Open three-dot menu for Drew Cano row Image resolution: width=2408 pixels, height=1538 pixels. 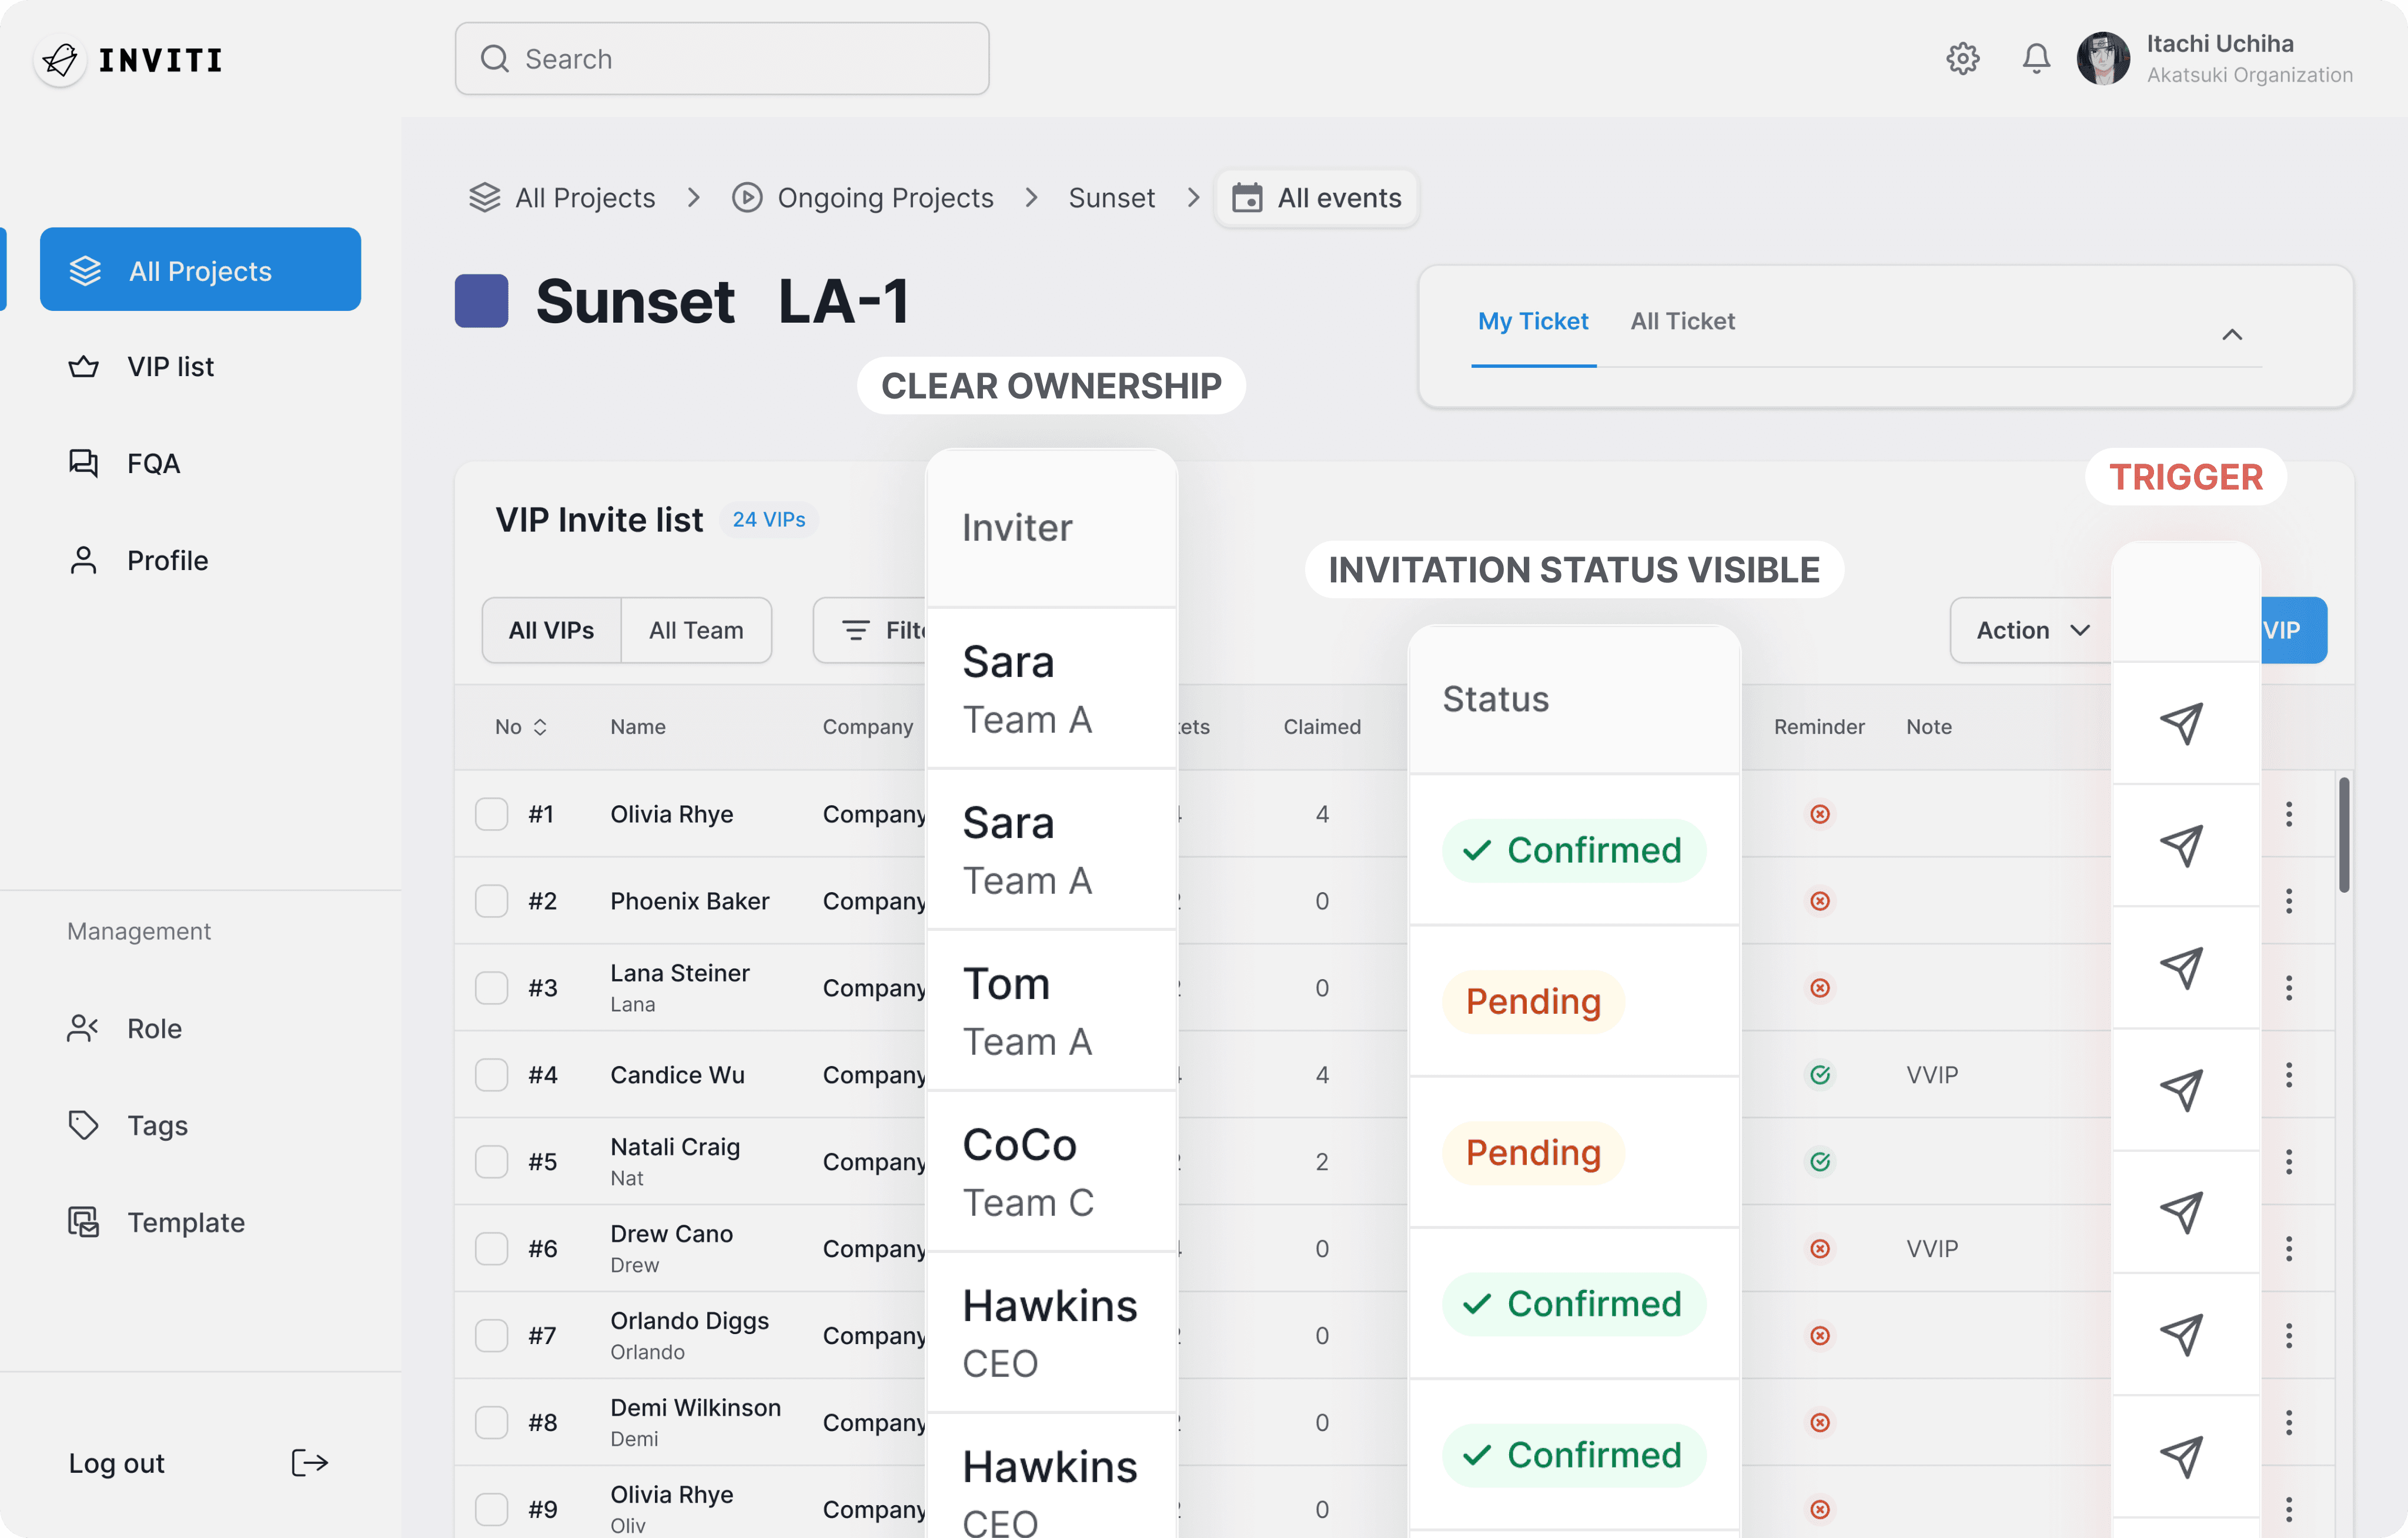pyautogui.click(x=2288, y=1249)
